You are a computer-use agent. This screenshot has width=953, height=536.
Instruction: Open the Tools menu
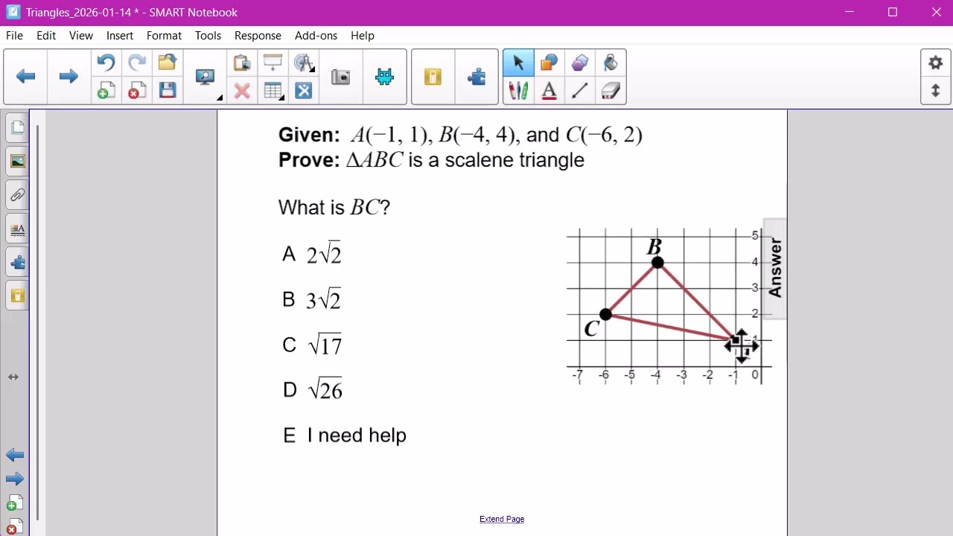(x=208, y=36)
